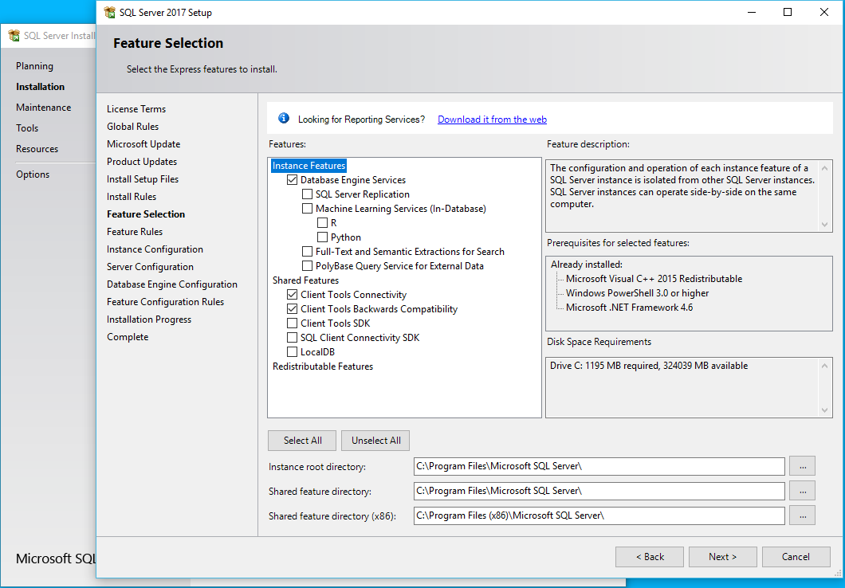
Task: Click the blue information icon beside Reporting Services
Action: (x=284, y=119)
